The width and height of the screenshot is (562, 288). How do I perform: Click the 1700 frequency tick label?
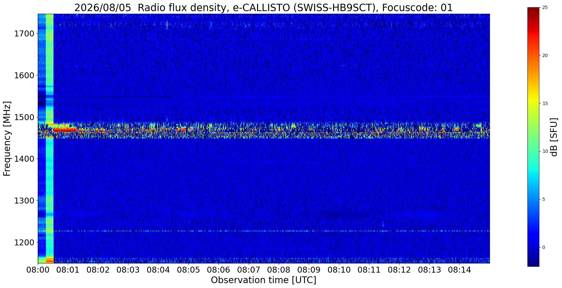point(24,34)
